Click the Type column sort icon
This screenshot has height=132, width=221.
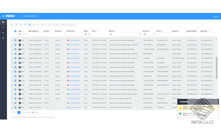point(23,31)
